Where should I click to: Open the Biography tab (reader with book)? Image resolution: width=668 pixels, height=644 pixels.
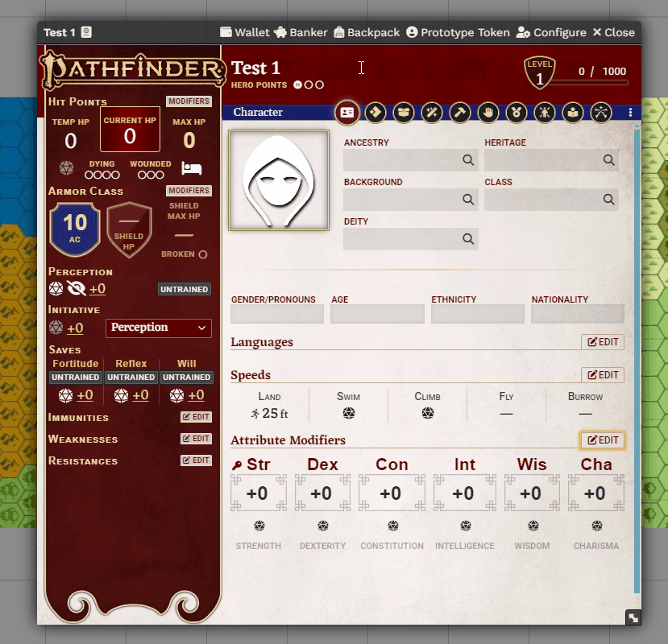[x=573, y=113]
